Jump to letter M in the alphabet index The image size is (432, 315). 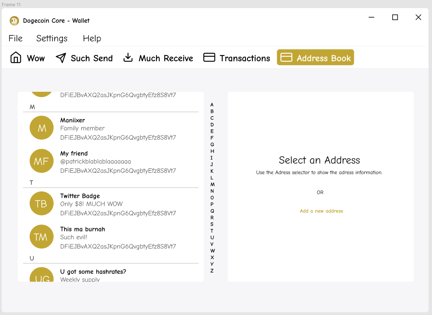[212, 184]
